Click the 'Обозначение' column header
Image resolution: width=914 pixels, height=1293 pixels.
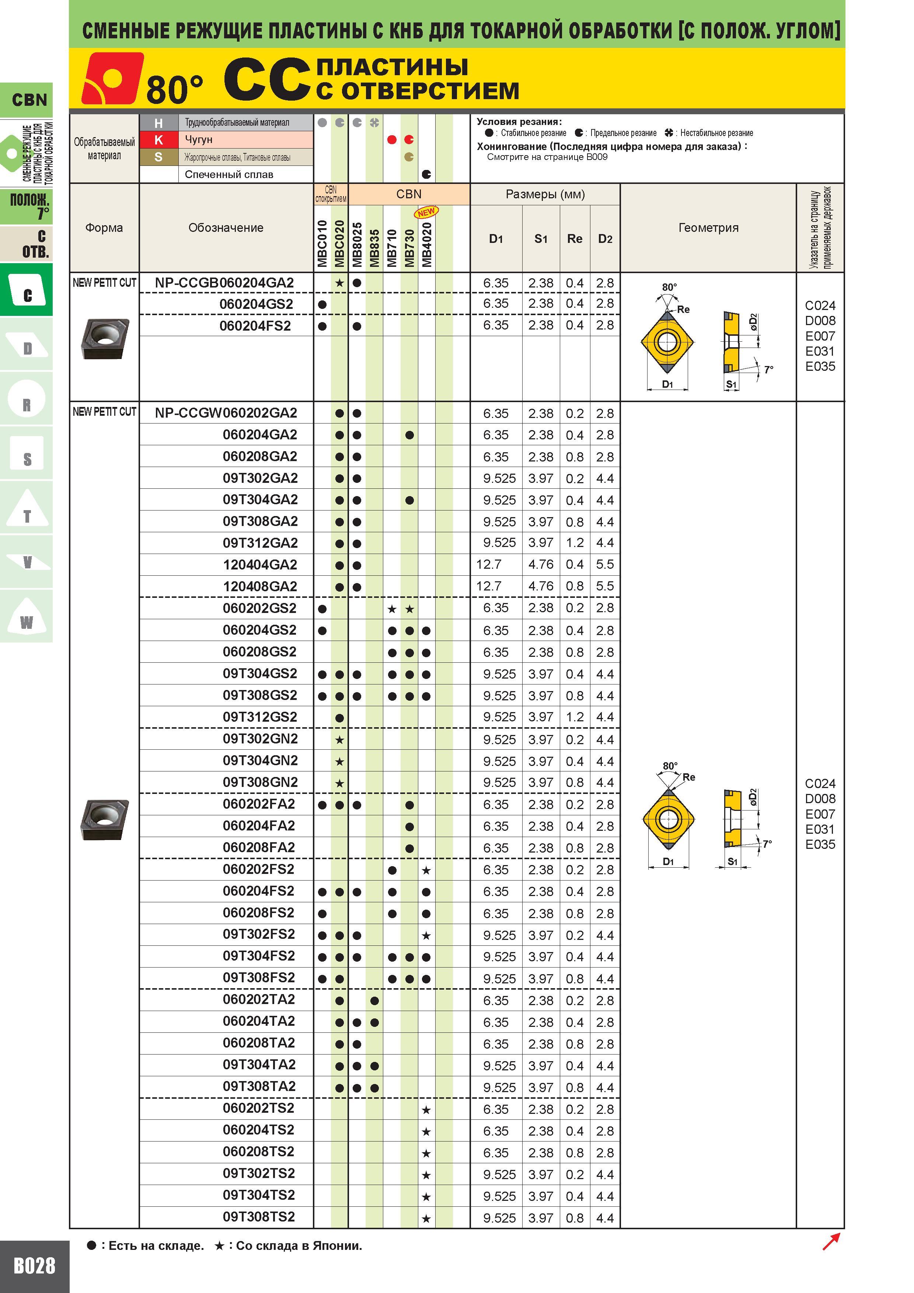[x=226, y=227]
